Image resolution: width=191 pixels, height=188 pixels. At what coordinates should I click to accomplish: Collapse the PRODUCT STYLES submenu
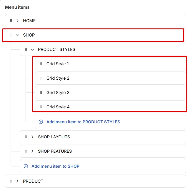(32, 49)
